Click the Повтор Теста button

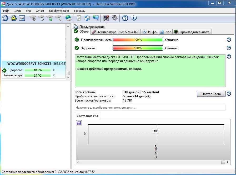click(211, 94)
